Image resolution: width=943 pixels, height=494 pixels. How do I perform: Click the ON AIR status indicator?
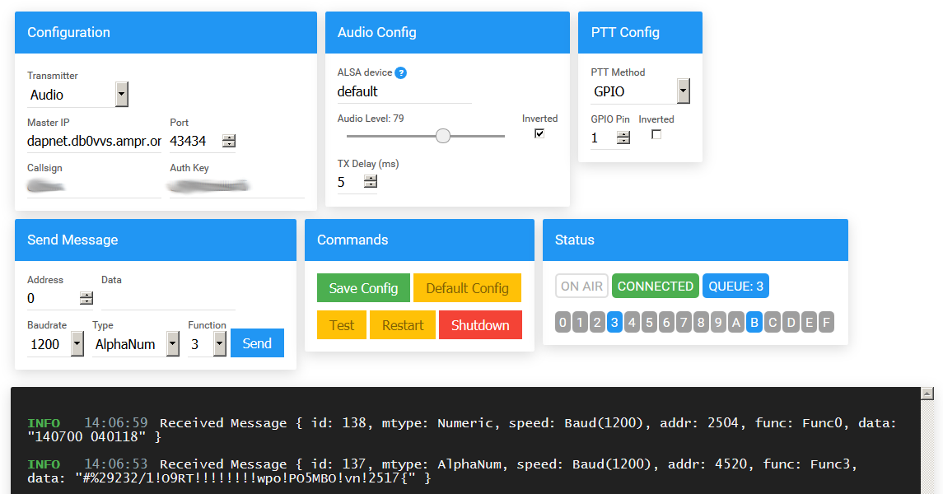[x=581, y=287]
